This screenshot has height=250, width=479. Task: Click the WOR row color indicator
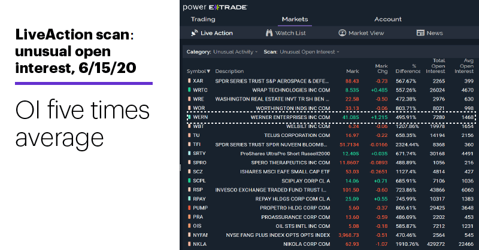pyautogui.click(x=189, y=108)
